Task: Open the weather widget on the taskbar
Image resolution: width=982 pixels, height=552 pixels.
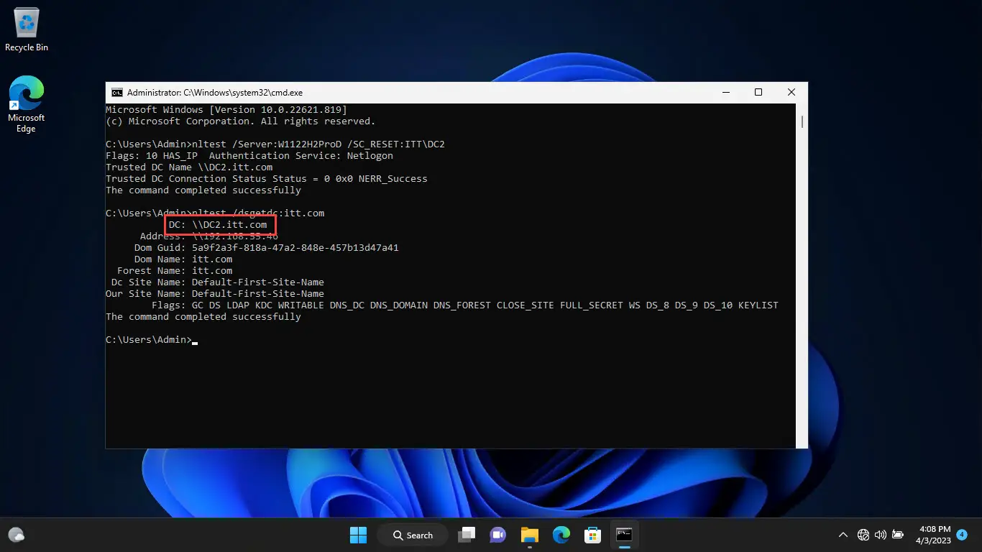Action: coord(17,535)
